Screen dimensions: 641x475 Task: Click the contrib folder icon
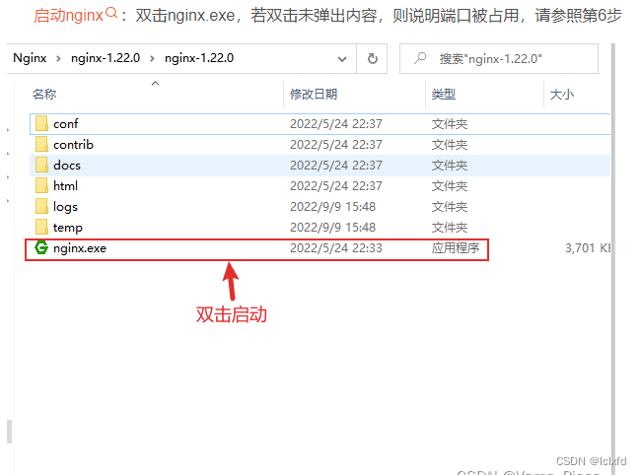41,145
